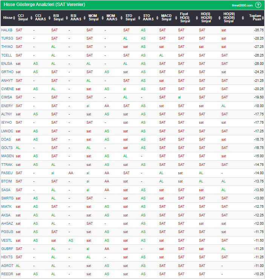The height and width of the screenshot is (279, 265).
Task: Open the help question mark icon
Action: point(258,5)
